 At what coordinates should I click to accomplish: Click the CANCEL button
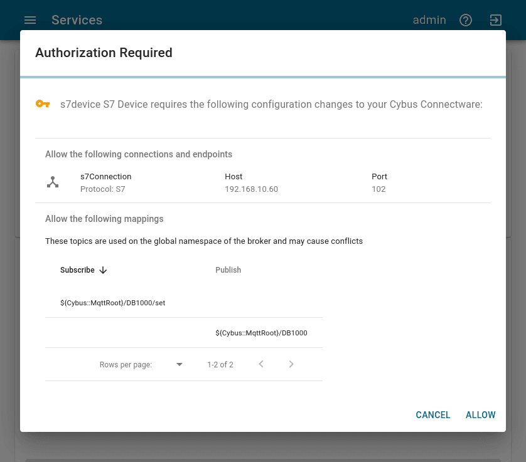432,415
